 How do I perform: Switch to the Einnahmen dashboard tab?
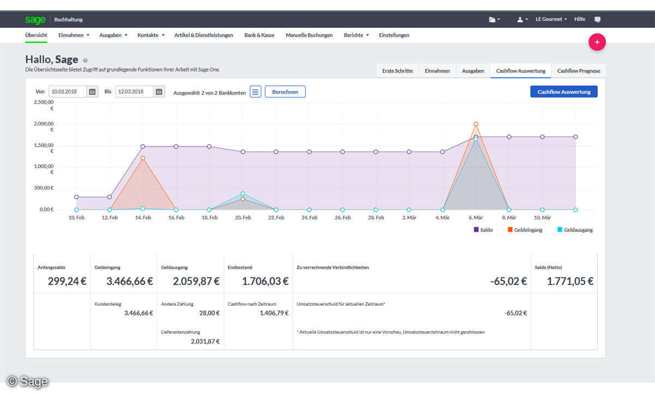[x=438, y=71]
